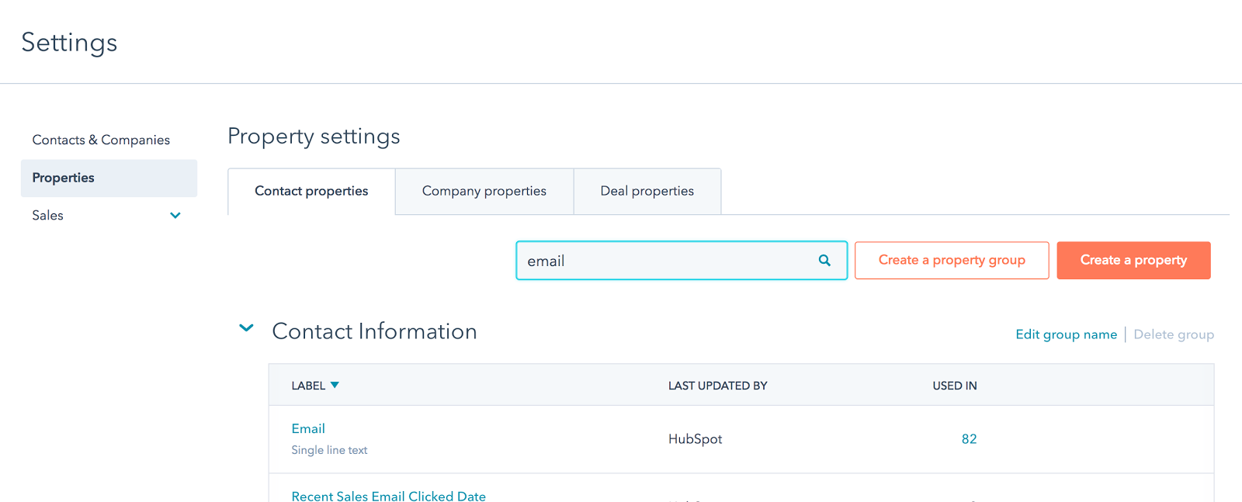Click inside the email search field
This screenshot has height=502, width=1242.
click(x=668, y=261)
